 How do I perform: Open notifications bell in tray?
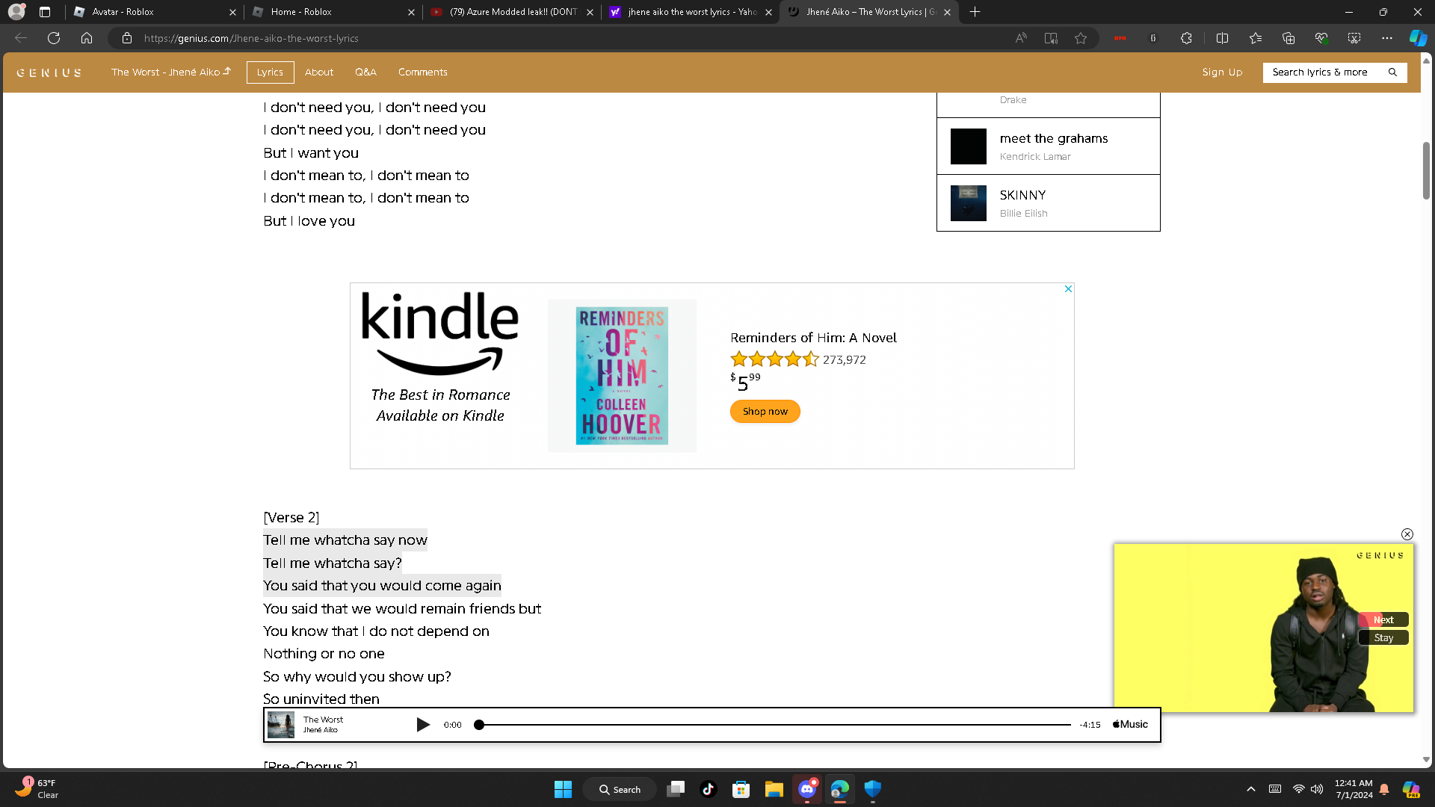[1384, 789]
